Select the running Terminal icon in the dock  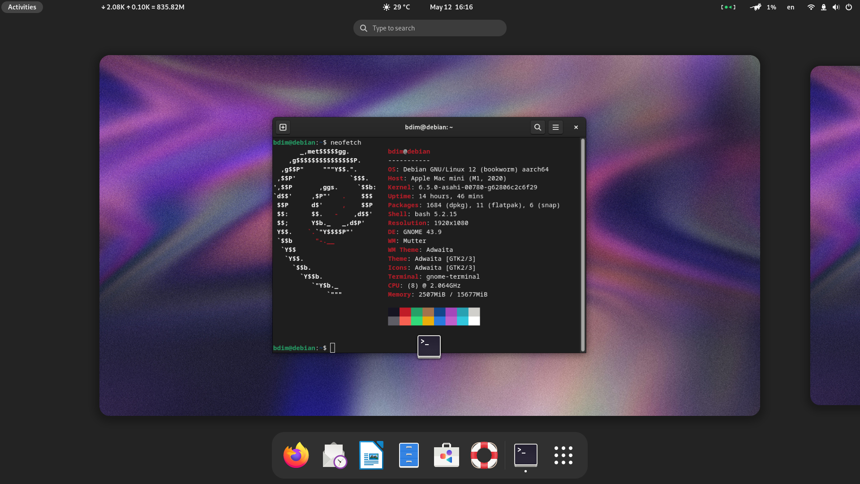(525, 455)
